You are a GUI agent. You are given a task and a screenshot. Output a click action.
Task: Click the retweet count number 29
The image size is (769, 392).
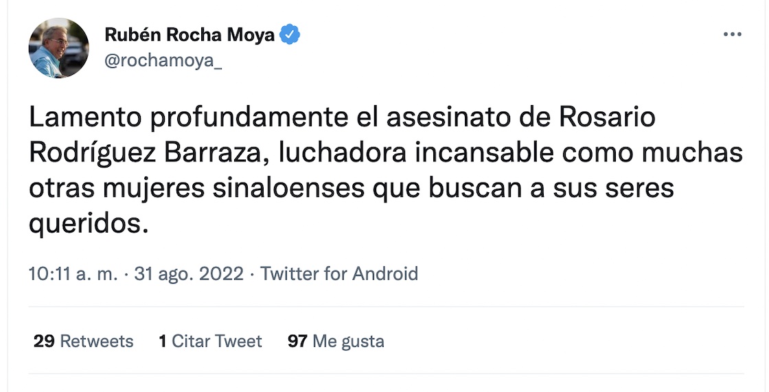click(44, 341)
